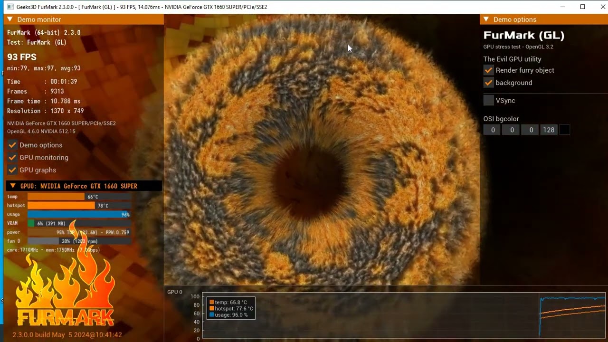Click the OSI bgcolor alpha field 128
Viewport: 608px width, 342px height.
pyautogui.click(x=549, y=130)
